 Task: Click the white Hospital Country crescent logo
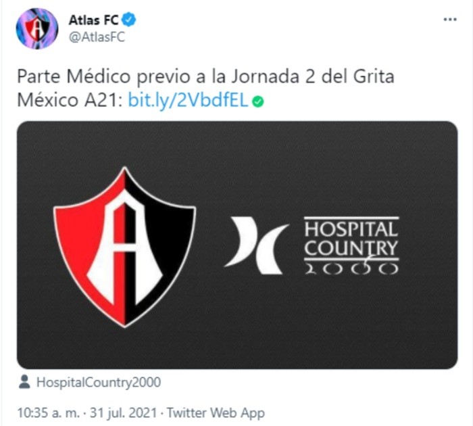tap(256, 245)
